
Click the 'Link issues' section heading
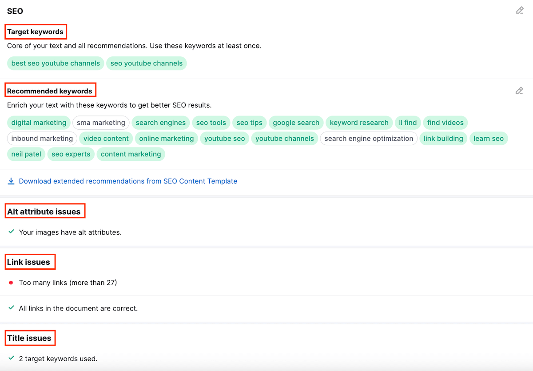28,262
